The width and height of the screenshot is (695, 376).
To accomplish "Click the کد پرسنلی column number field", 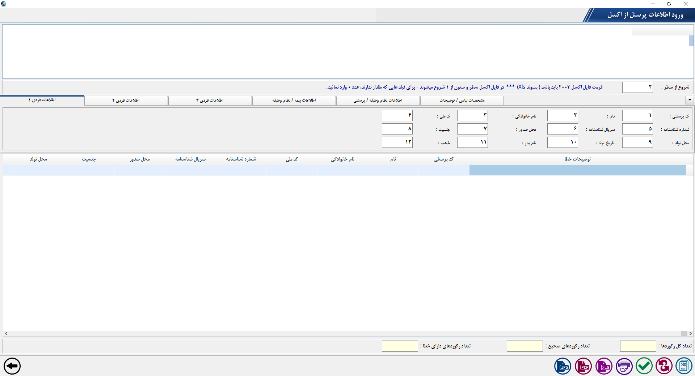I will click(637, 116).
